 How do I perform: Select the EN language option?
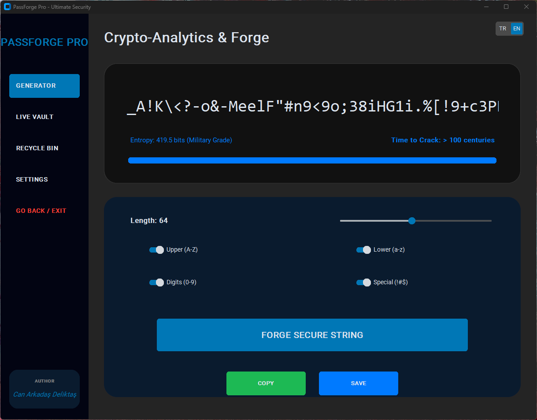[517, 29]
